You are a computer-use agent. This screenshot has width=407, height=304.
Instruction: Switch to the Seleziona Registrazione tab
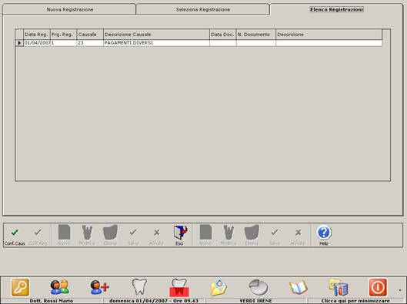pos(202,9)
